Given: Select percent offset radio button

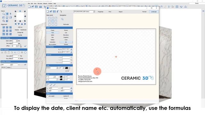Looking at the screenshot, I should coord(19,45).
